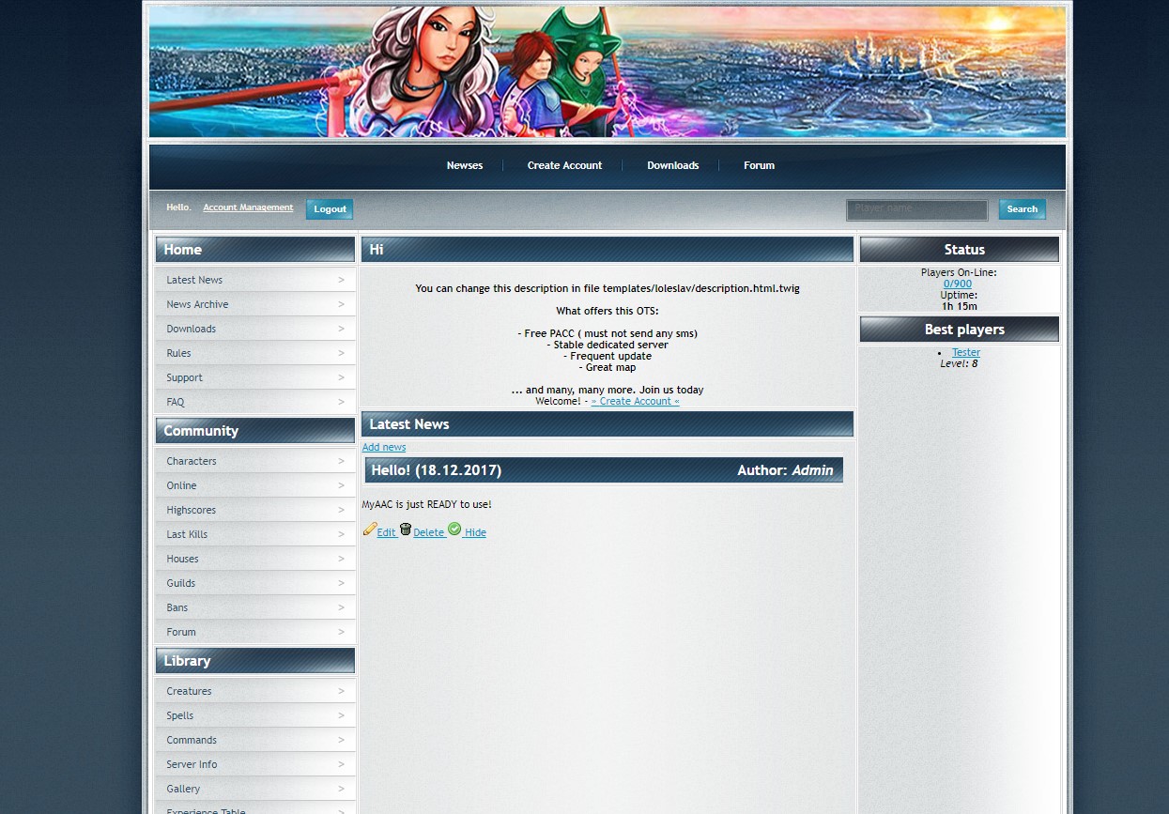Expand the Characters sidebar entry chevron
Image resolution: width=1169 pixels, height=814 pixels.
click(x=342, y=460)
